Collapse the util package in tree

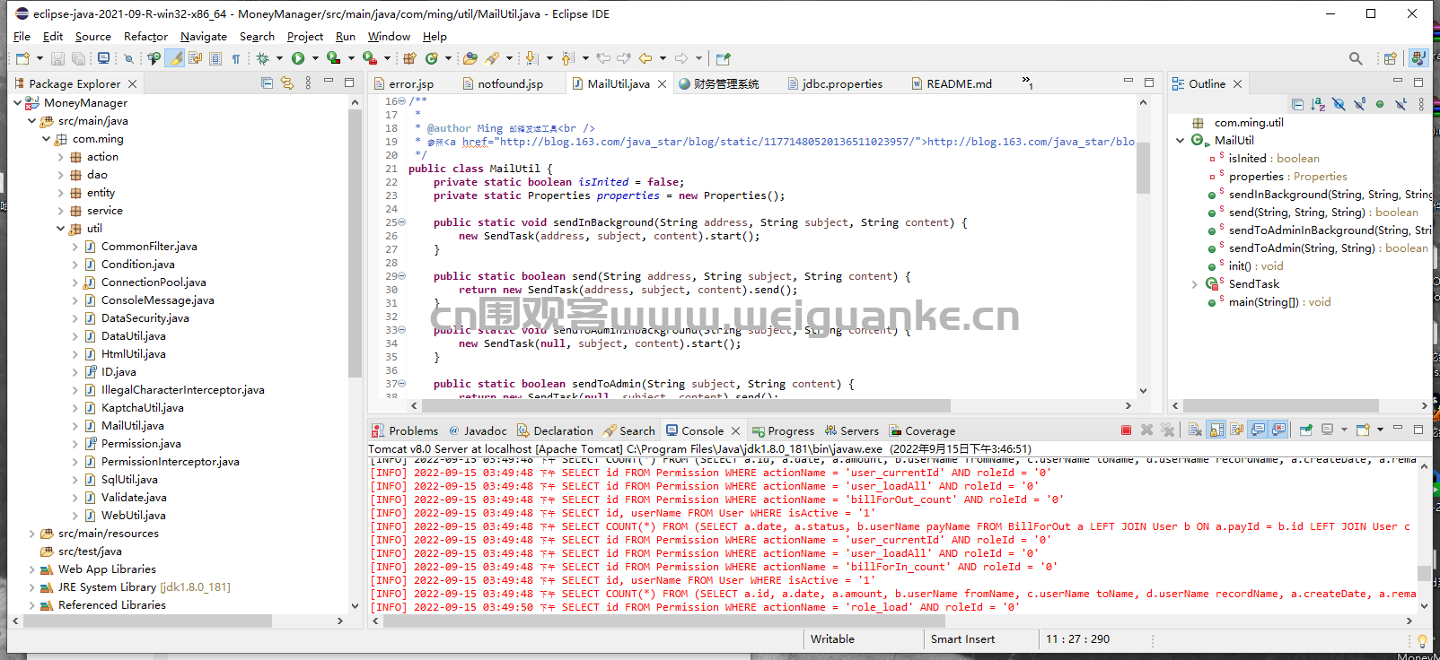60,229
